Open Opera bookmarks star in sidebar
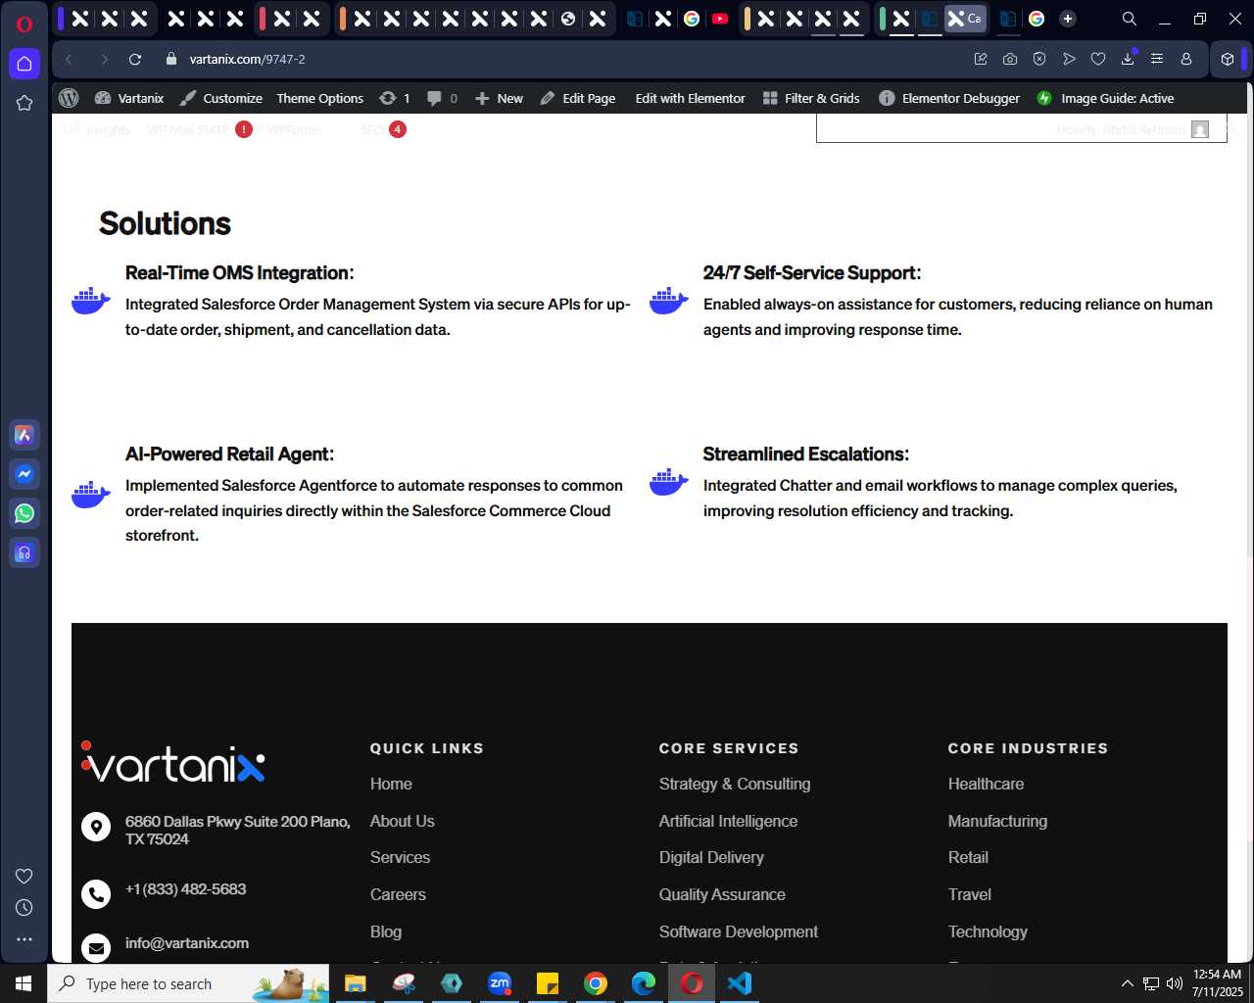This screenshot has height=1003, width=1254. (x=24, y=103)
